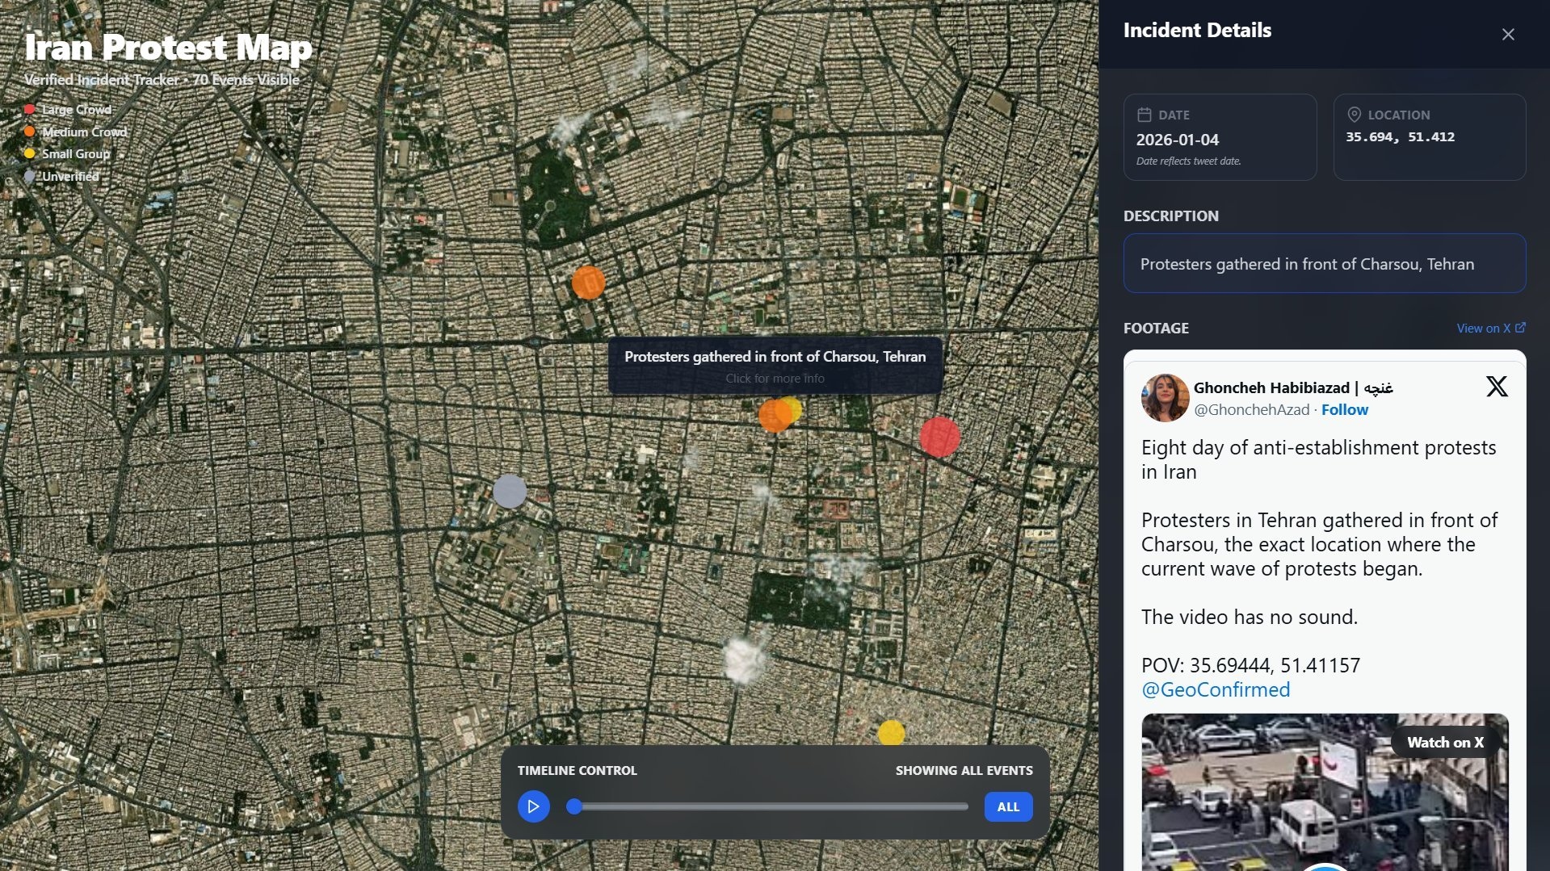Open the @GeoConfirmed mention link
Screen dimensions: 1550x871
coord(1215,689)
